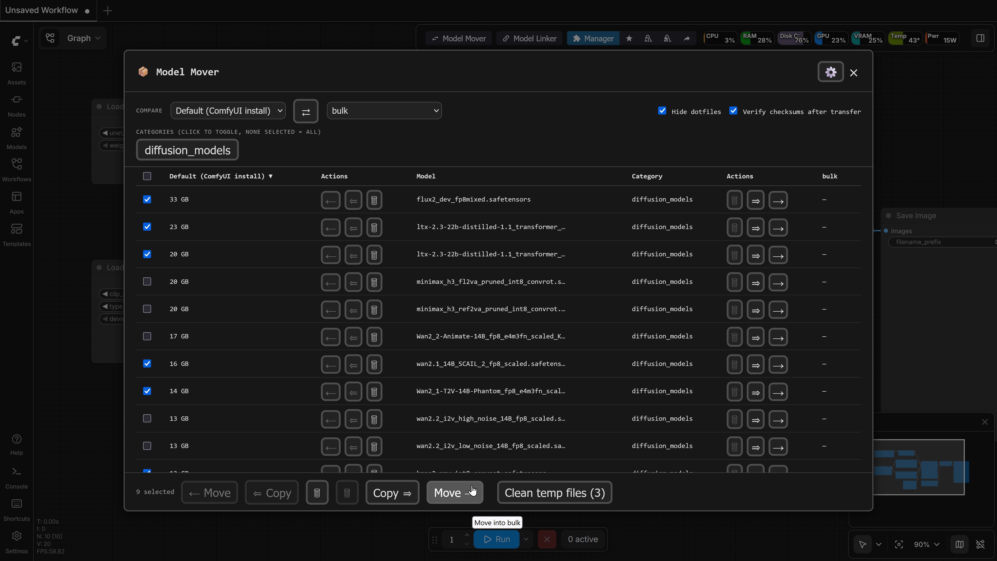Open the ComfyUI logo menu
The width and height of the screenshot is (997, 561).
coord(19,41)
